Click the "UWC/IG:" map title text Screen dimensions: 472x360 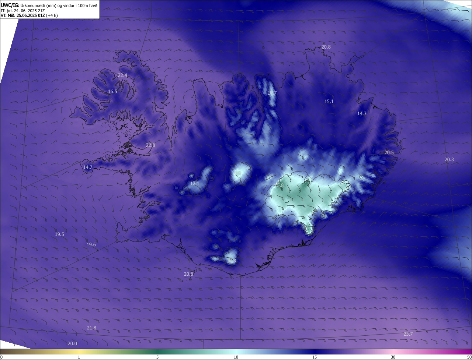coord(10,5)
